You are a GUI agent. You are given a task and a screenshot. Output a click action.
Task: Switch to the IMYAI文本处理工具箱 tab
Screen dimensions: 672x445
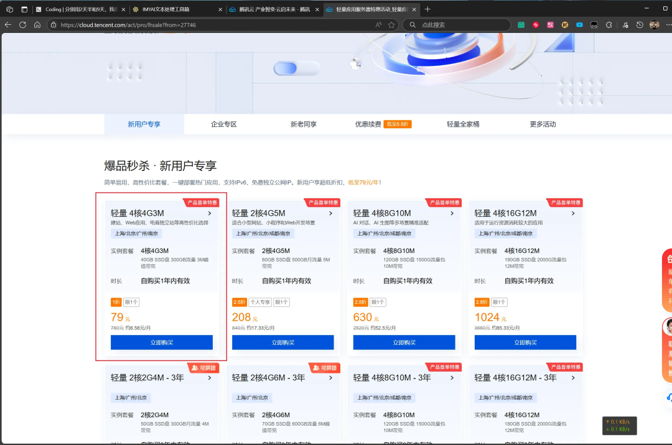pos(177,9)
